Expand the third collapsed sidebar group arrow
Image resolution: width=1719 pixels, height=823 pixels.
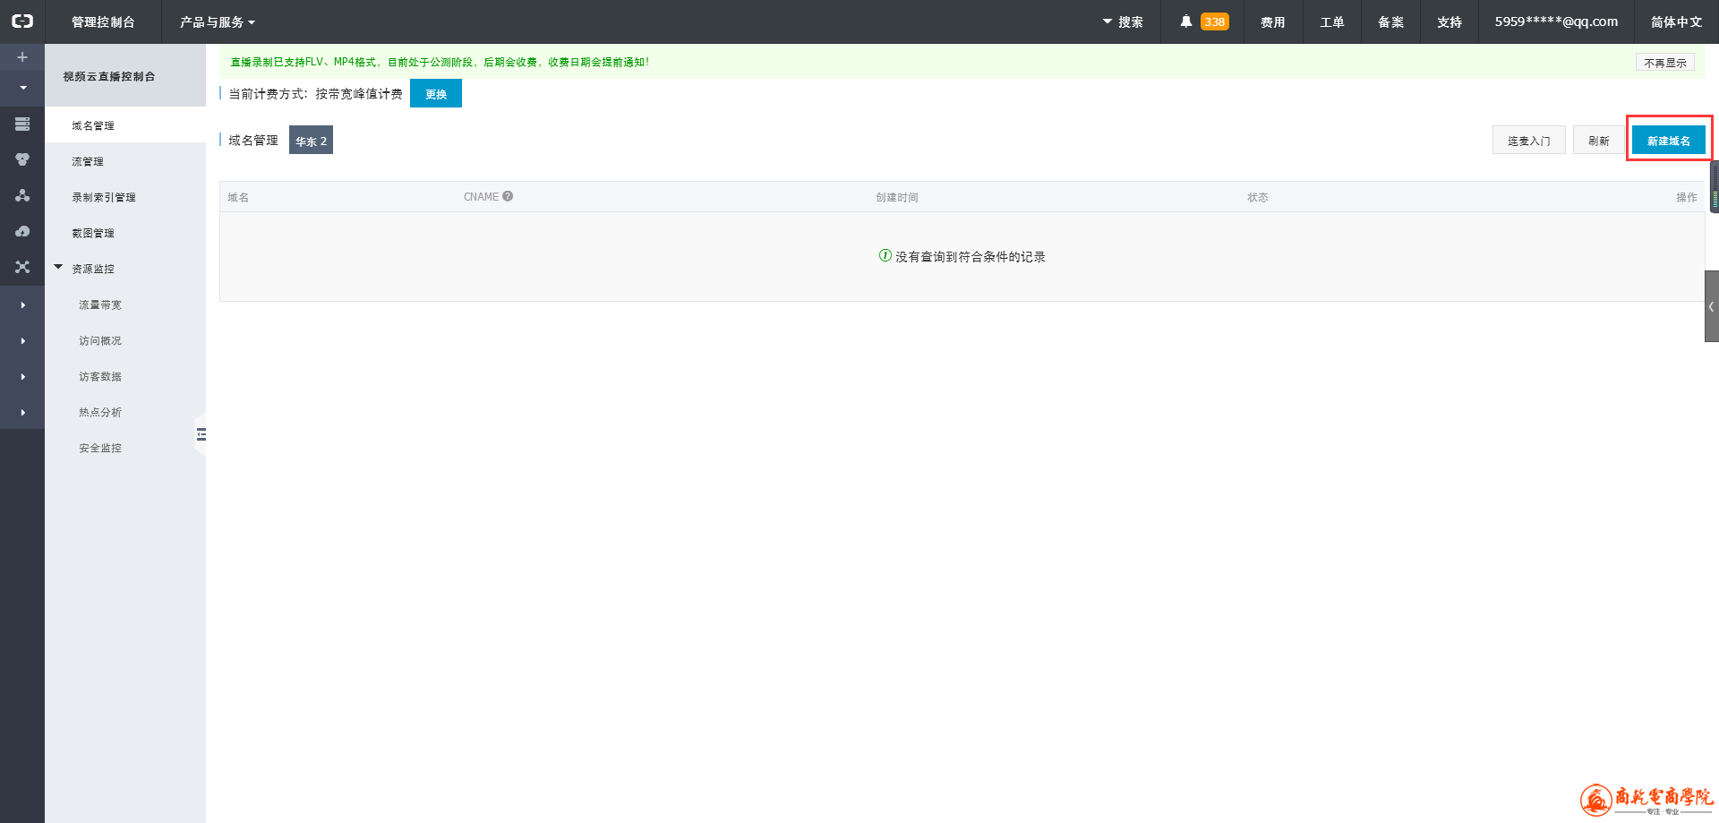tap(22, 376)
